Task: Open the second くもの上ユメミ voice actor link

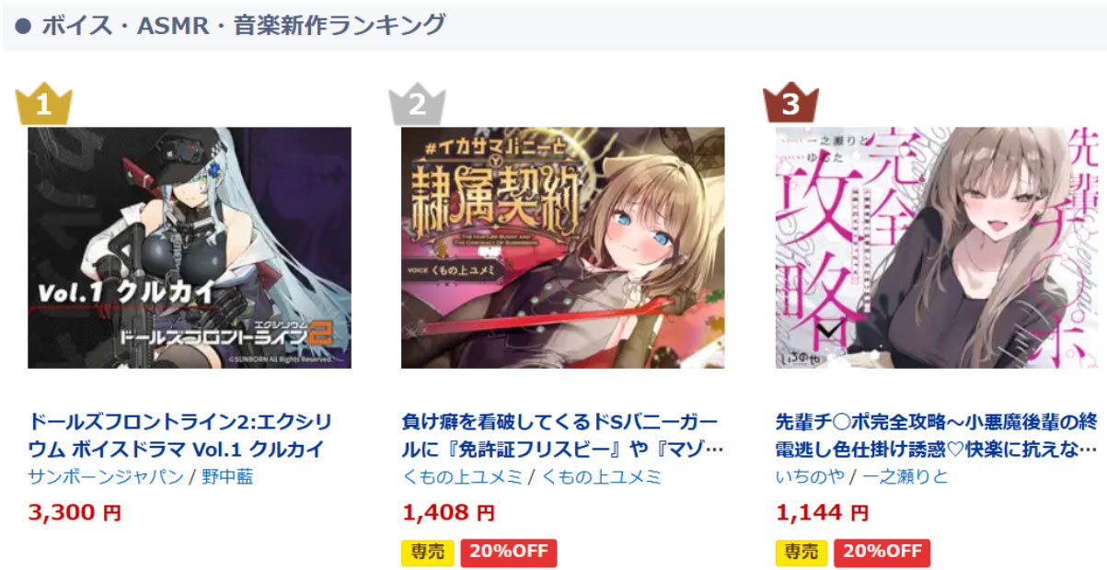Action: pos(600,477)
